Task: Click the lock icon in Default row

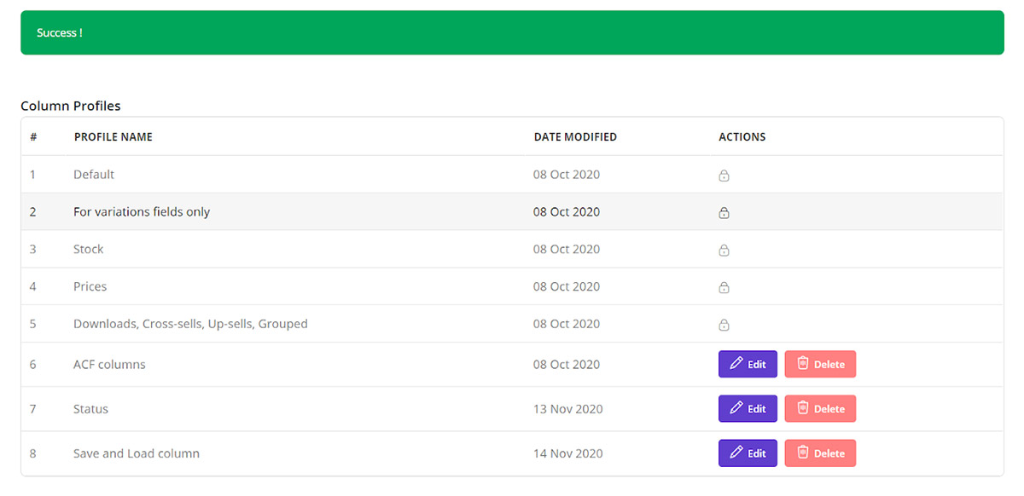Action: [724, 176]
